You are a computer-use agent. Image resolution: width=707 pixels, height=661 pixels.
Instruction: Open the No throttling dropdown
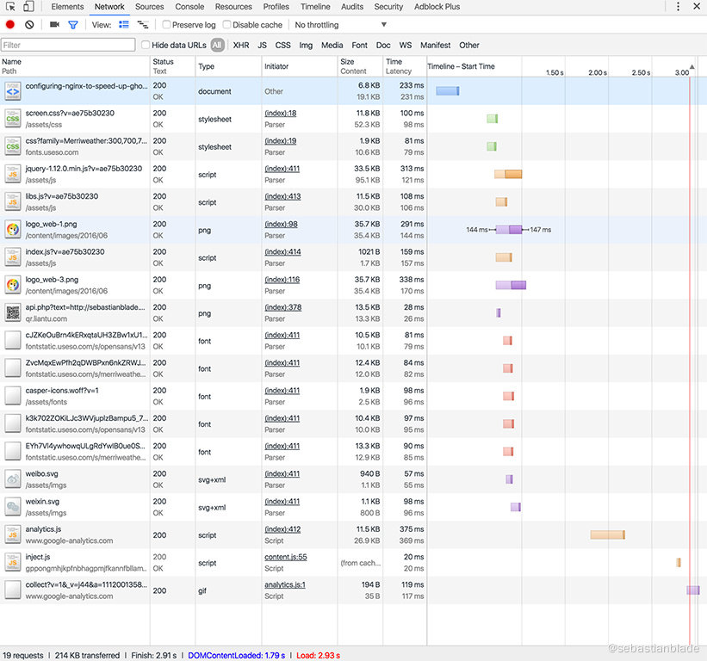point(340,25)
